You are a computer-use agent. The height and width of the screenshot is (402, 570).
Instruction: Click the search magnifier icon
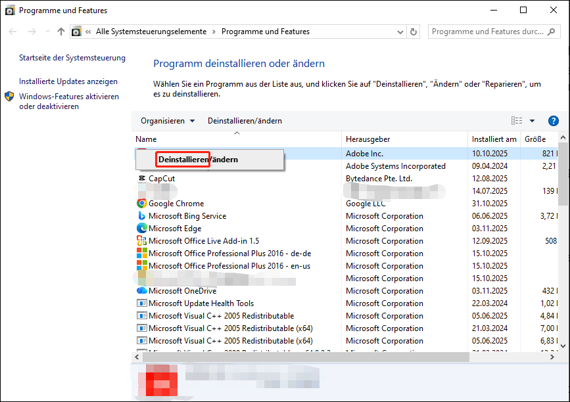click(552, 32)
